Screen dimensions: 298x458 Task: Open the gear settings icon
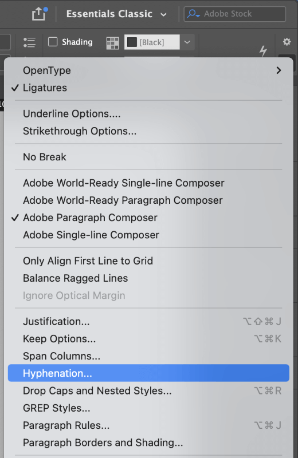(x=287, y=42)
